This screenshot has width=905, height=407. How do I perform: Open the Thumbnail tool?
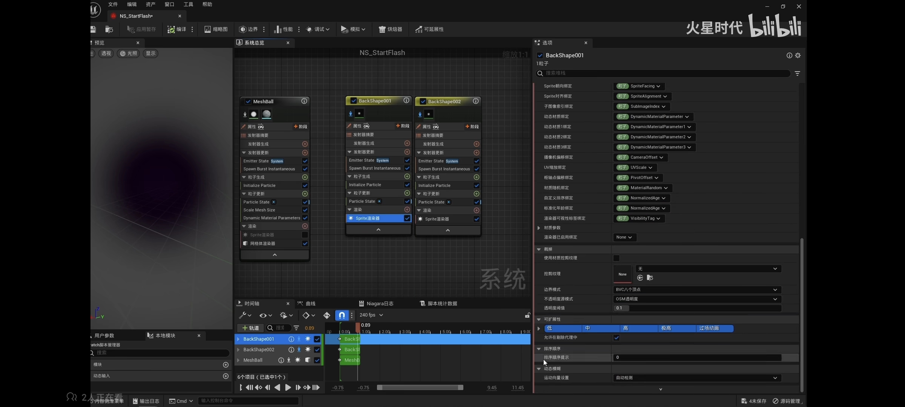[x=216, y=29]
